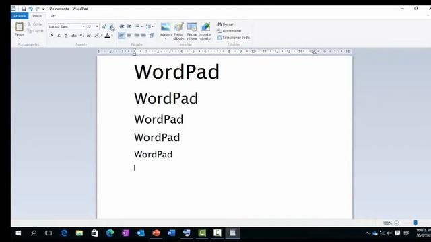Click the zoom slider handle
Screen dimensions: 431x242
[416, 223]
